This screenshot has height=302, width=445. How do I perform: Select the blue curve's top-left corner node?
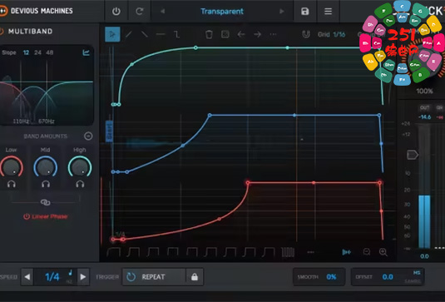(x=210, y=116)
